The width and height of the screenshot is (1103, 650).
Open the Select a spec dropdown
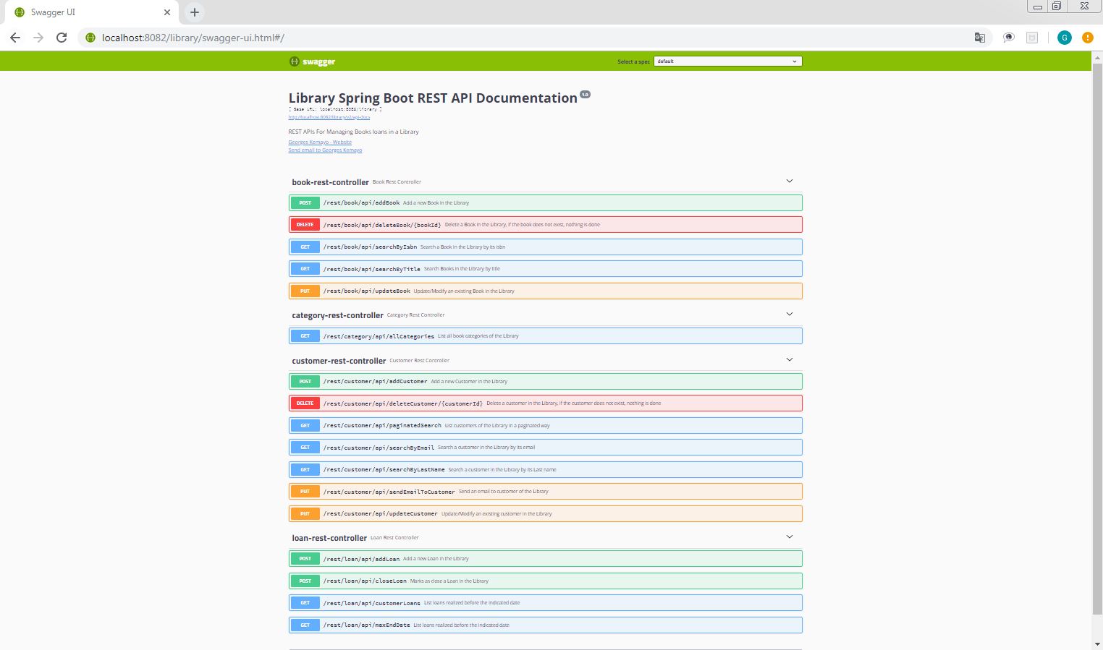click(x=727, y=61)
